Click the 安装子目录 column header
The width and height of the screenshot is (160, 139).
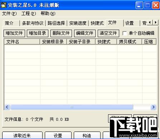click(81, 42)
